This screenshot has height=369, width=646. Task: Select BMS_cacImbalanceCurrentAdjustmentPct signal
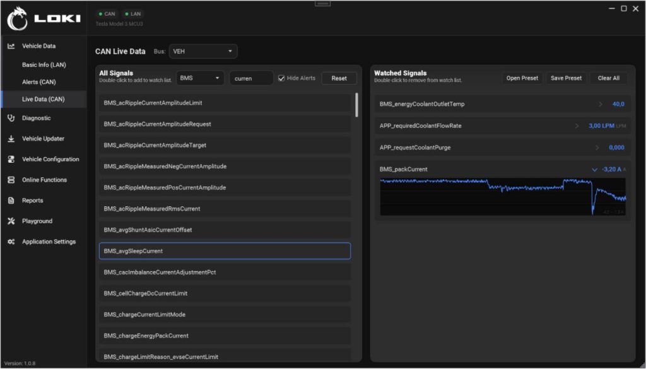(225, 272)
